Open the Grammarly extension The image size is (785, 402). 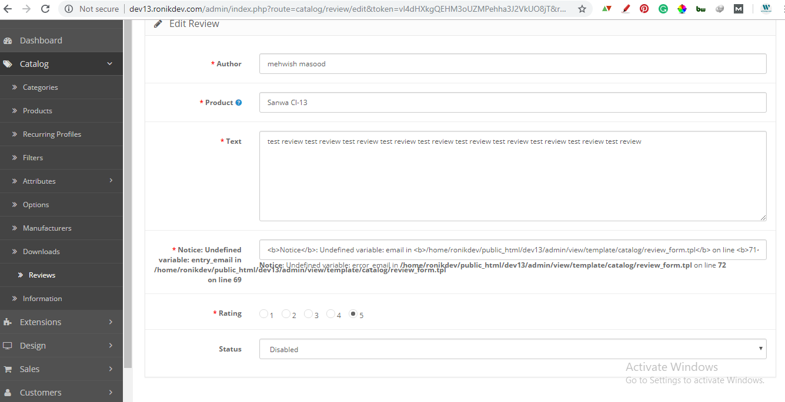(x=663, y=9)
